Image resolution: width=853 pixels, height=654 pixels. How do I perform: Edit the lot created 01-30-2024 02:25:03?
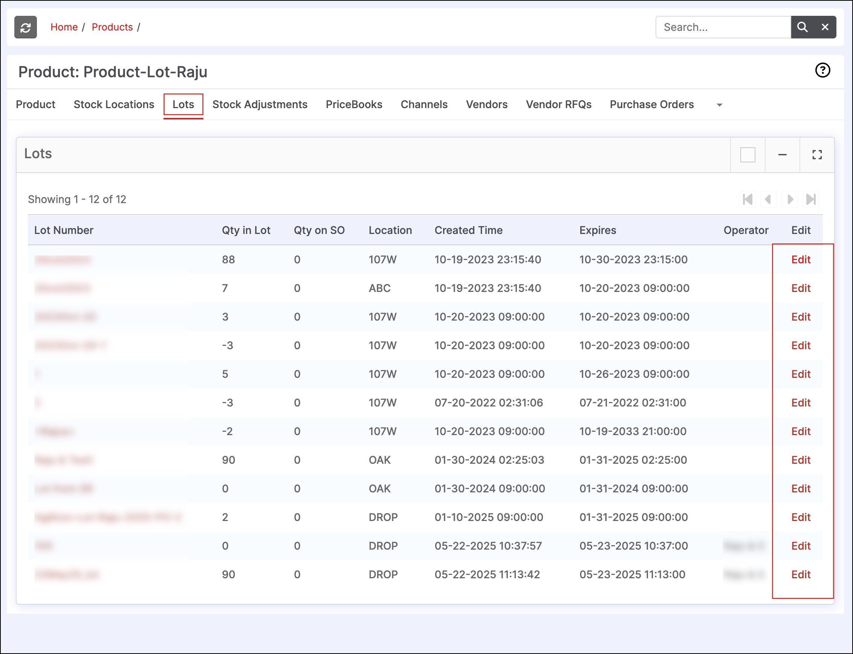(x=801, y=460)
